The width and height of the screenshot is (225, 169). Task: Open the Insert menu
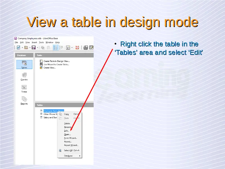click(x=34, y=43)
